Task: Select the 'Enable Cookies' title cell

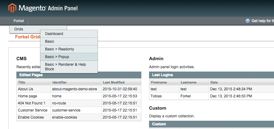Action: coord(34,117)
